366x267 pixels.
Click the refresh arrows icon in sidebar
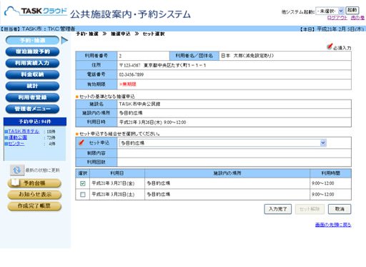pyautogui.click(x=17, y=170)
